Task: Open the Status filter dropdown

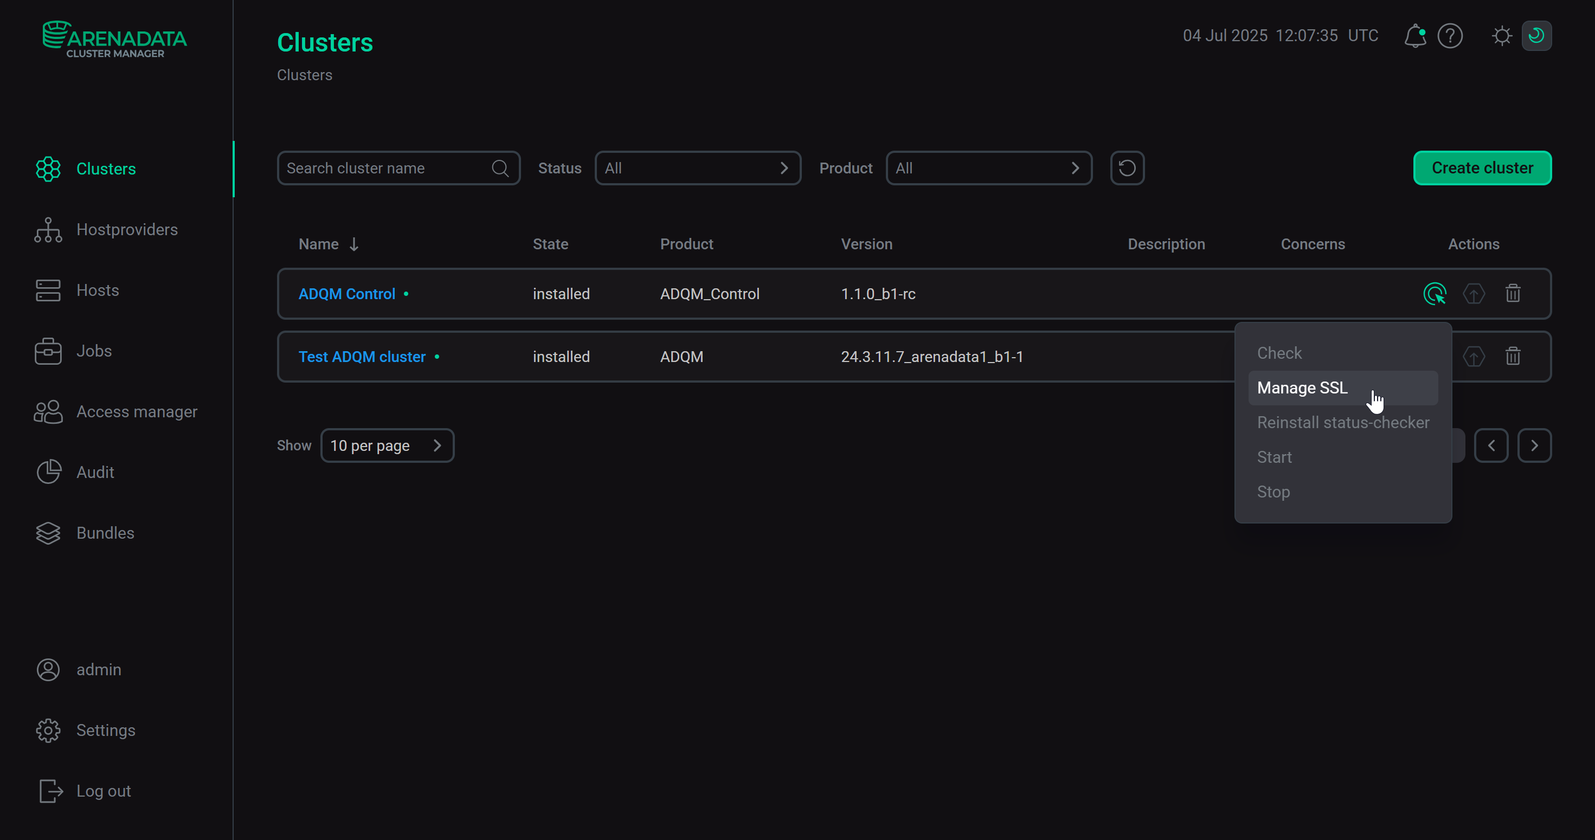Action: pyautogui.click(x=698, y=168)
